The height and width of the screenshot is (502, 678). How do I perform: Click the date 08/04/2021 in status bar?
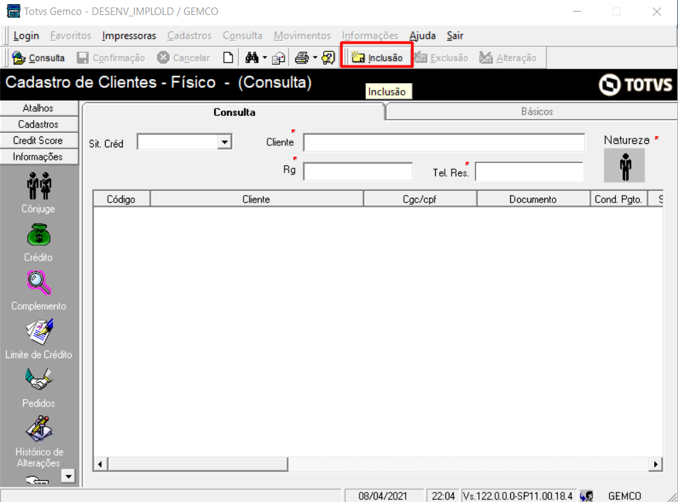coord(383,496)
